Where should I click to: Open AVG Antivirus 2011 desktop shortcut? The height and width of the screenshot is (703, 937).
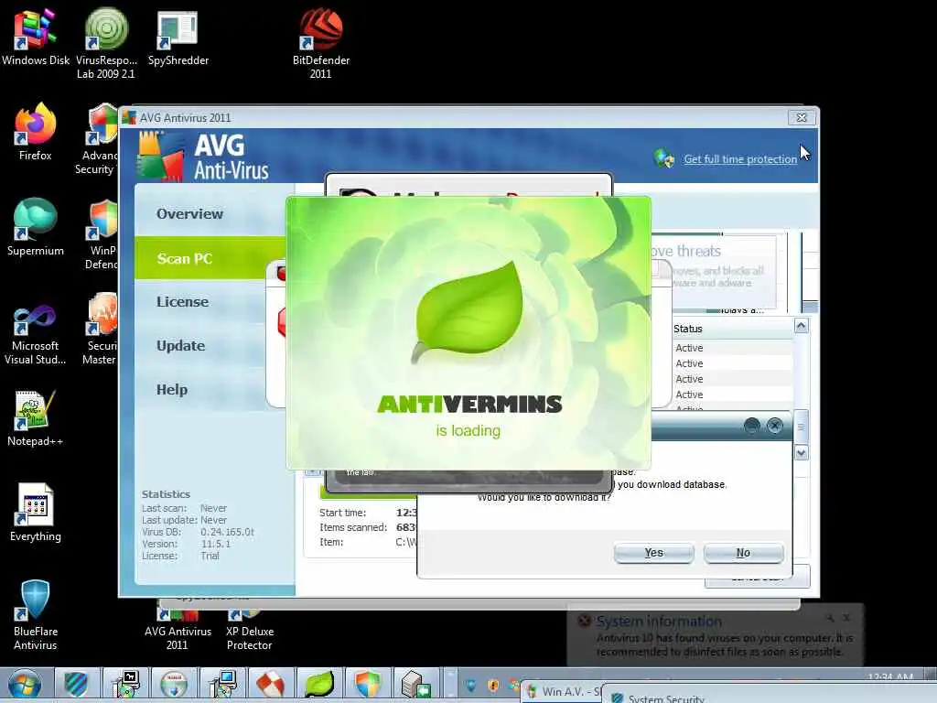(x=178, y=631)
